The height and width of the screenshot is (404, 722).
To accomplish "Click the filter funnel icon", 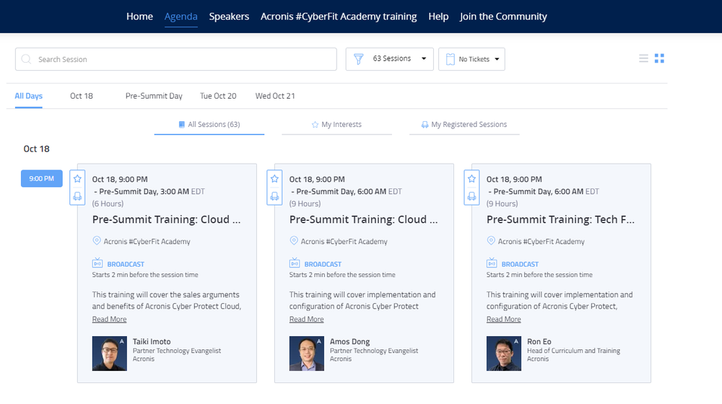I will tap(358, 59).
